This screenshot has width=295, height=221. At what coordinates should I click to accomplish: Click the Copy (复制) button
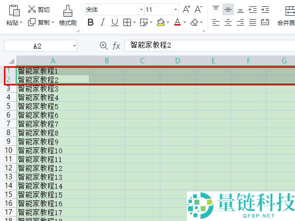click(38, 23)
